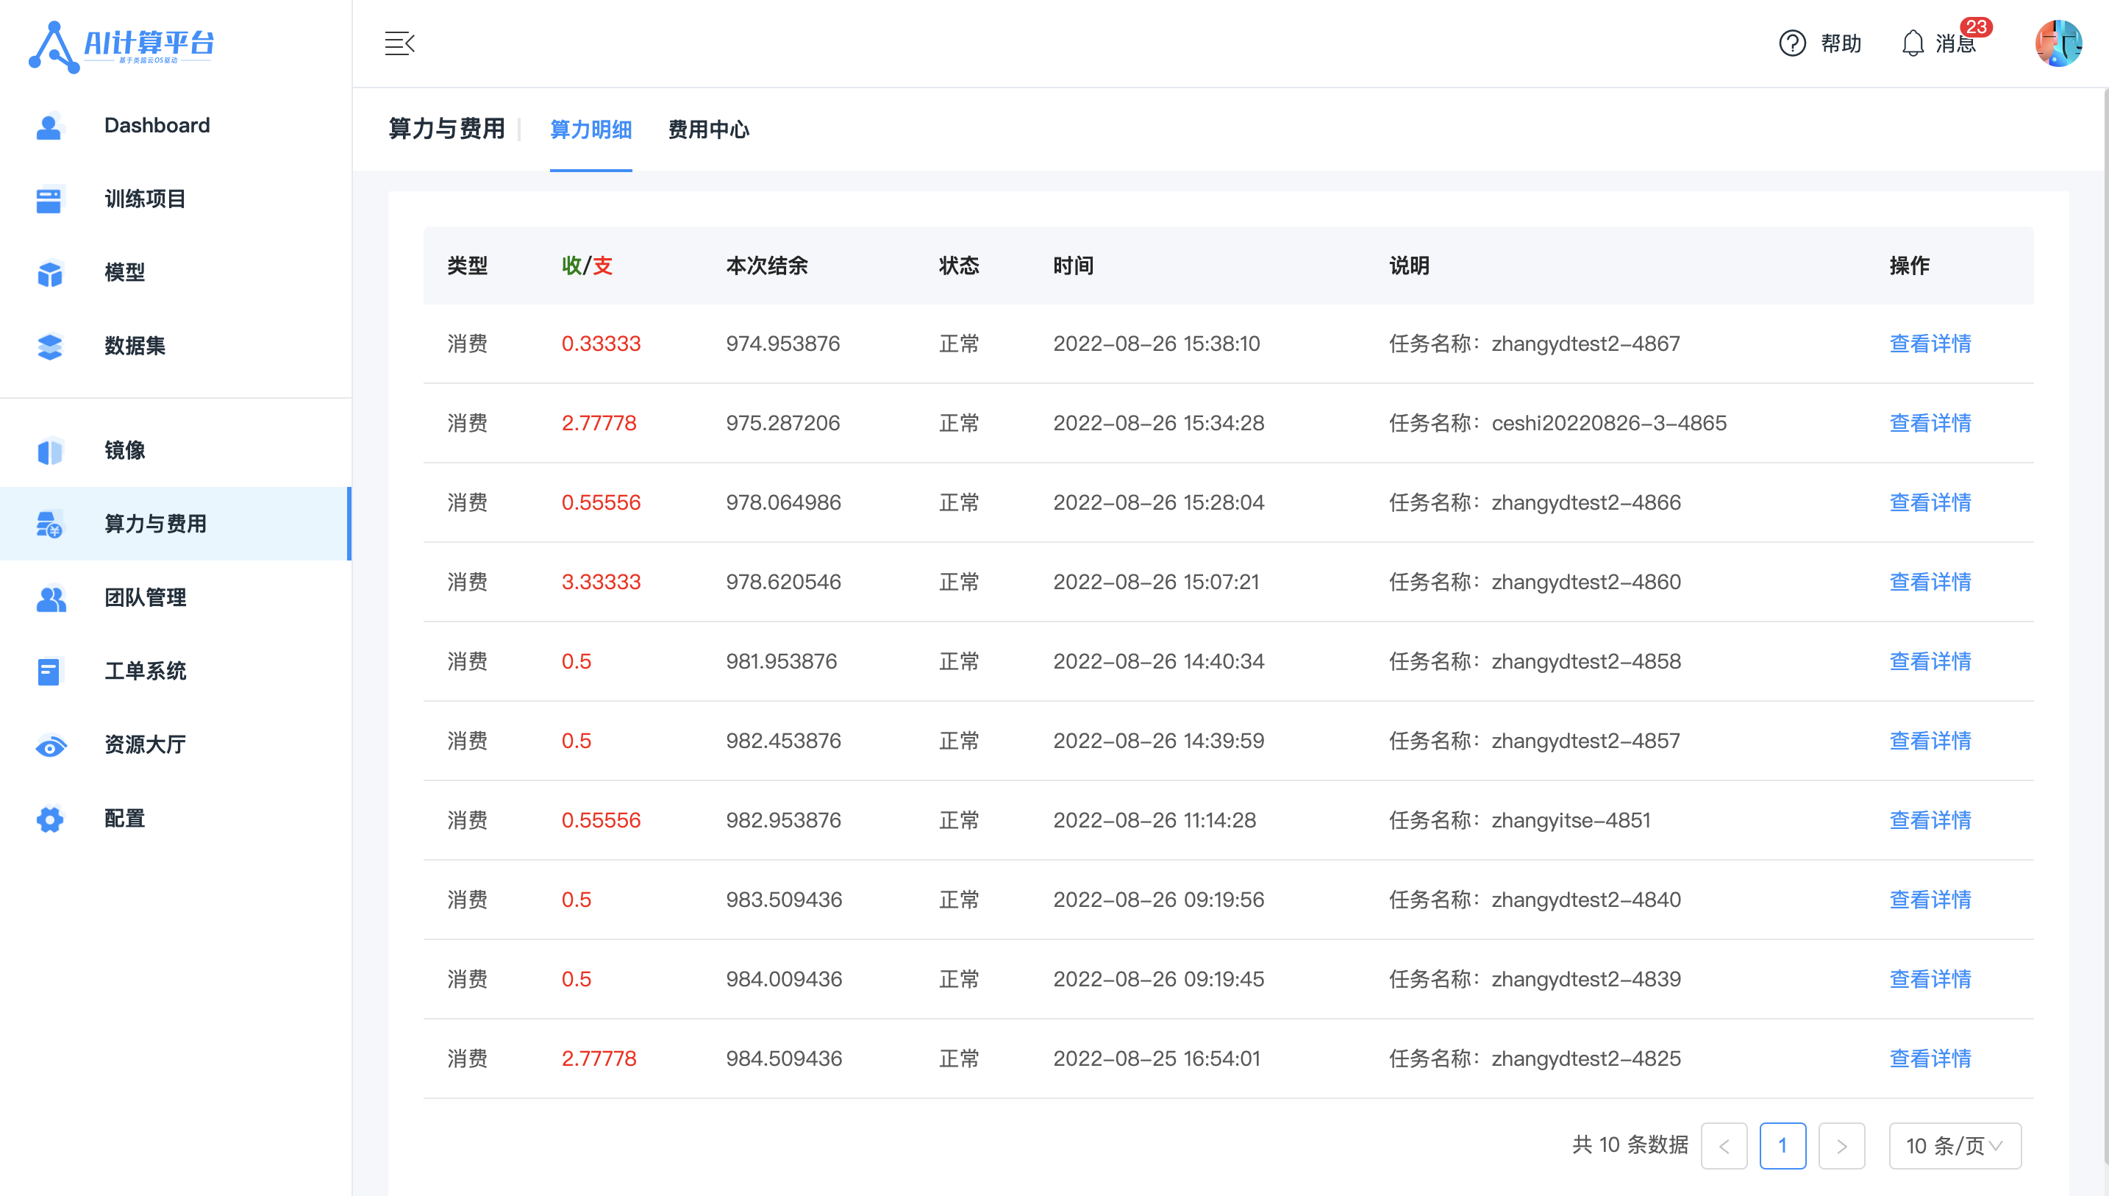2109x1196 pixels.
Task: Click the amount 3.33333
Action: pyautogui.click(x=601, y=583)
